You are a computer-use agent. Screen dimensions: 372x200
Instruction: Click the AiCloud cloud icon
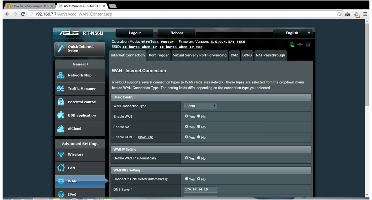click(61, 129)
